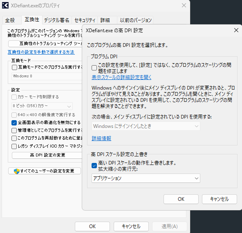Screen dimensions: 242x233
Task: Enable レガシ ディスプレイ ICC カラー マネジメント checkbox
Action: click(14, 146)
